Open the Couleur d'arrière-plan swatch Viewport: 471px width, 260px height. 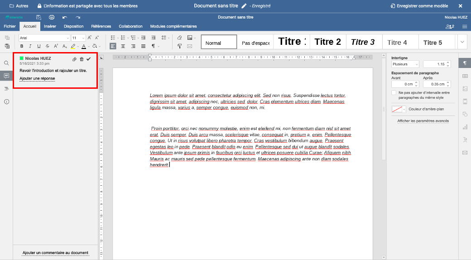tap(399, 109)
